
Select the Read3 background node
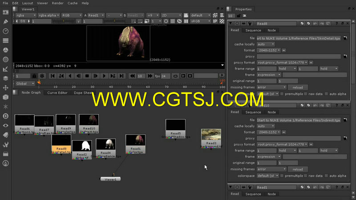[x=211, y=139]
